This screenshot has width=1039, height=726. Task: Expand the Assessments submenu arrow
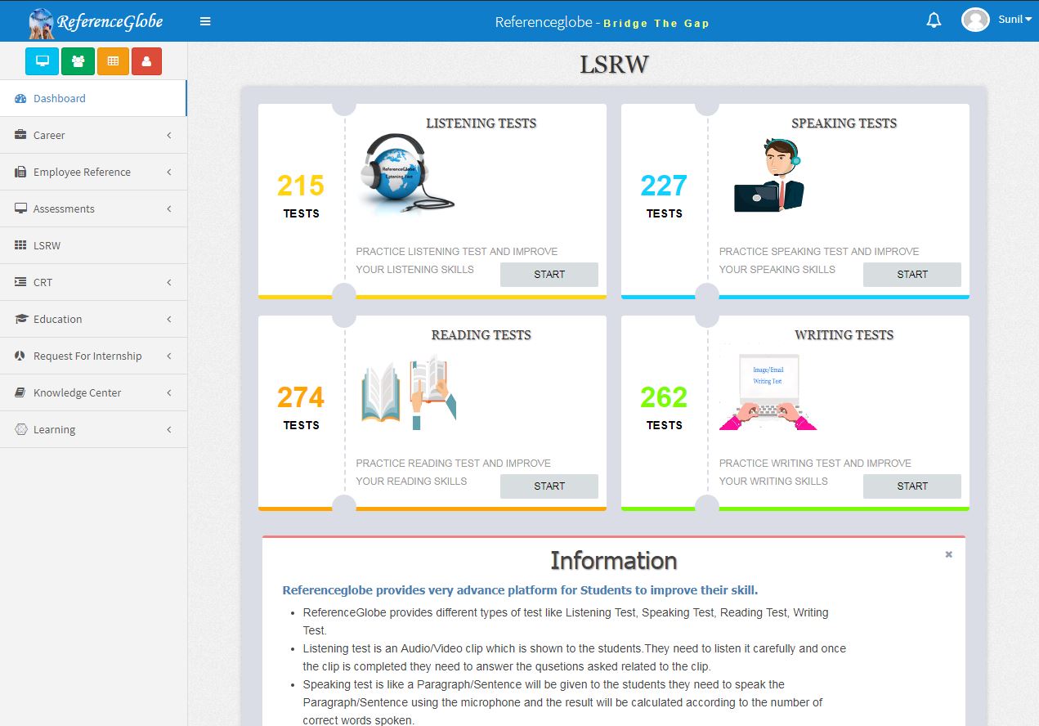pyautogui.click(x=169, y=208)
